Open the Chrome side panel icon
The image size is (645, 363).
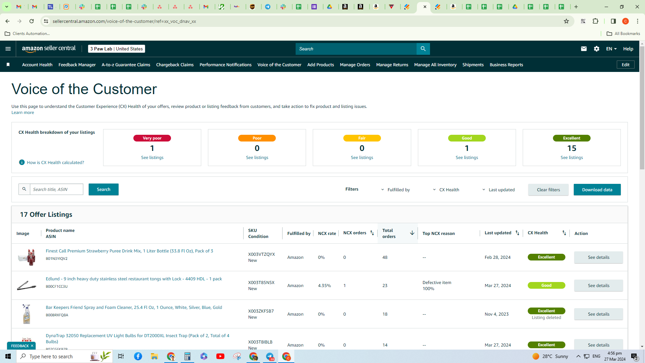[x=613, y=21]
